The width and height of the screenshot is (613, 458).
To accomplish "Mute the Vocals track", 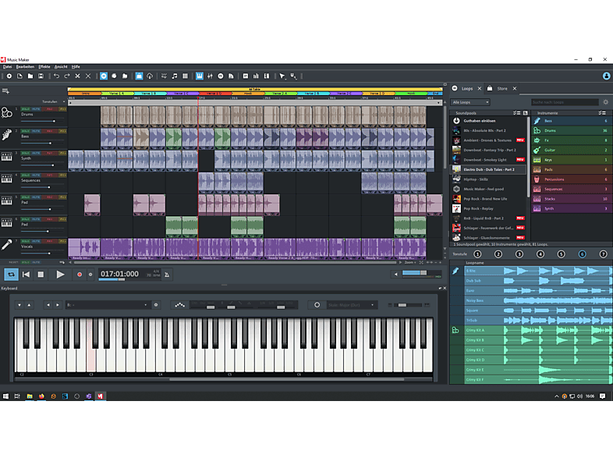I will (x=36, y=241).
